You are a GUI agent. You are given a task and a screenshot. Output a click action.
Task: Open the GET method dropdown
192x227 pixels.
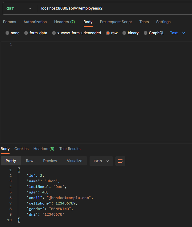[x=19, y=8]
